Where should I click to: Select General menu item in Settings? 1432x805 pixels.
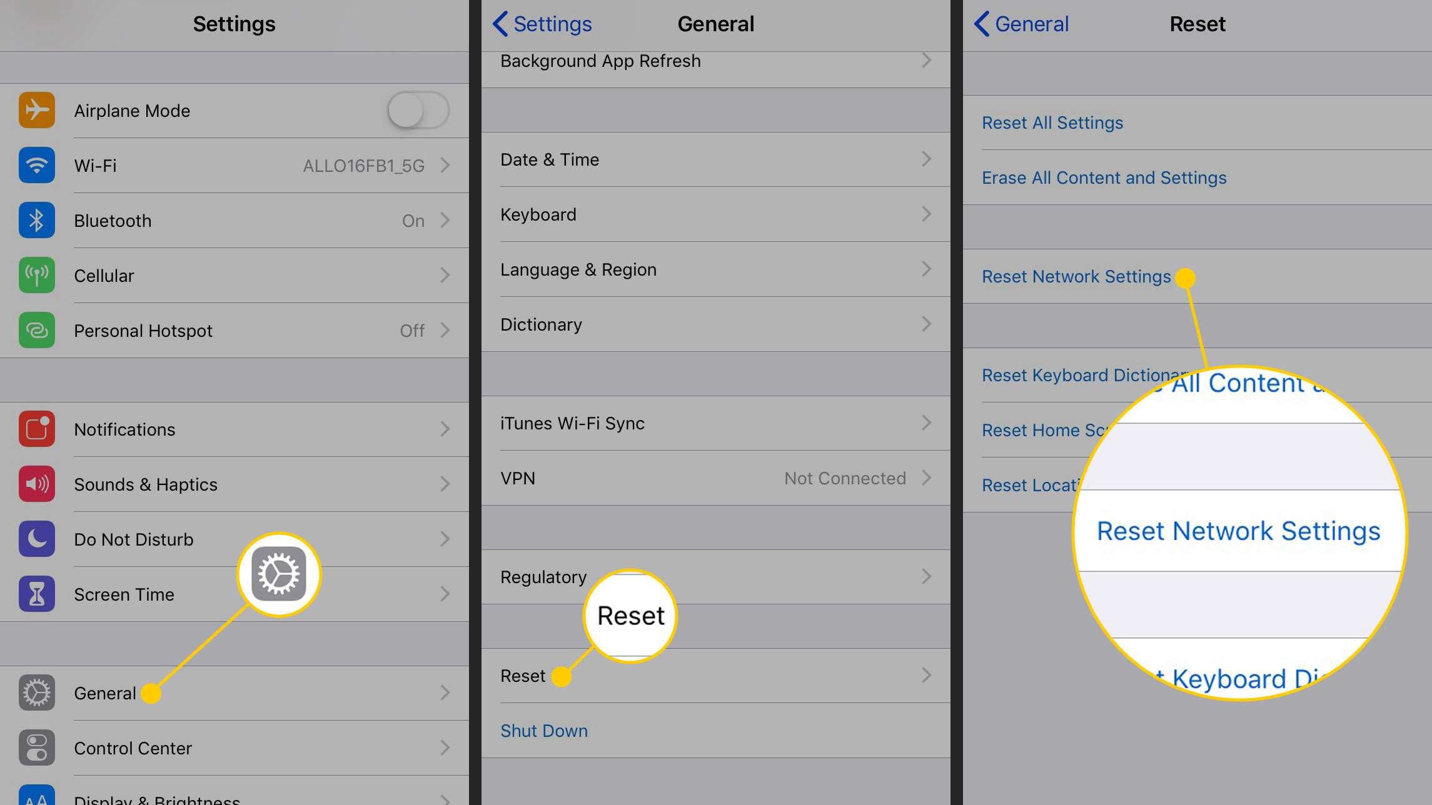pyautogui.click(x=104, y=694)
